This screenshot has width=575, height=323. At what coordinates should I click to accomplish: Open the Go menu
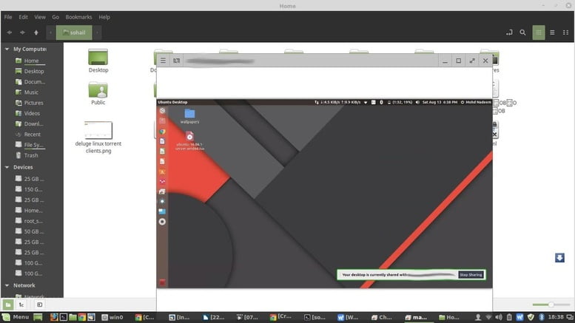click(x=56, y=17)
